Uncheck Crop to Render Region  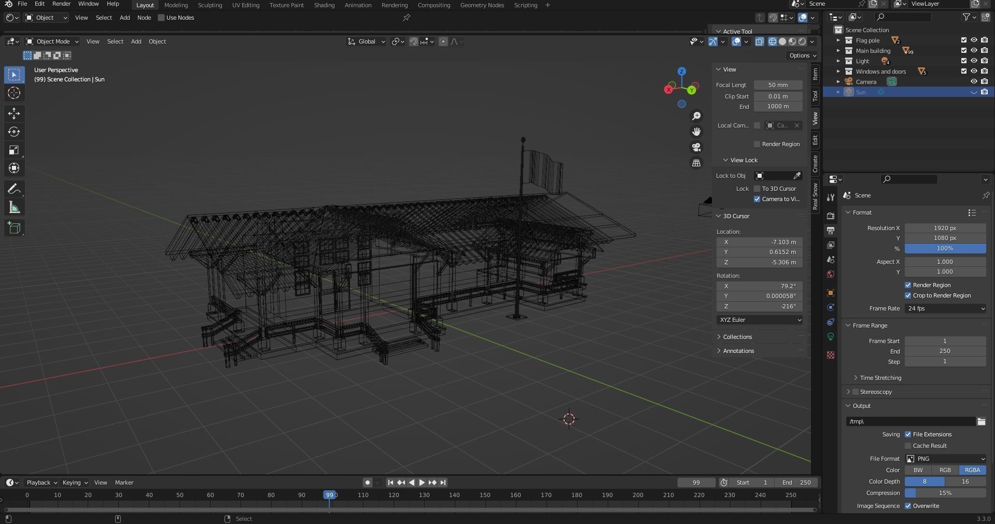click(908, 295)
